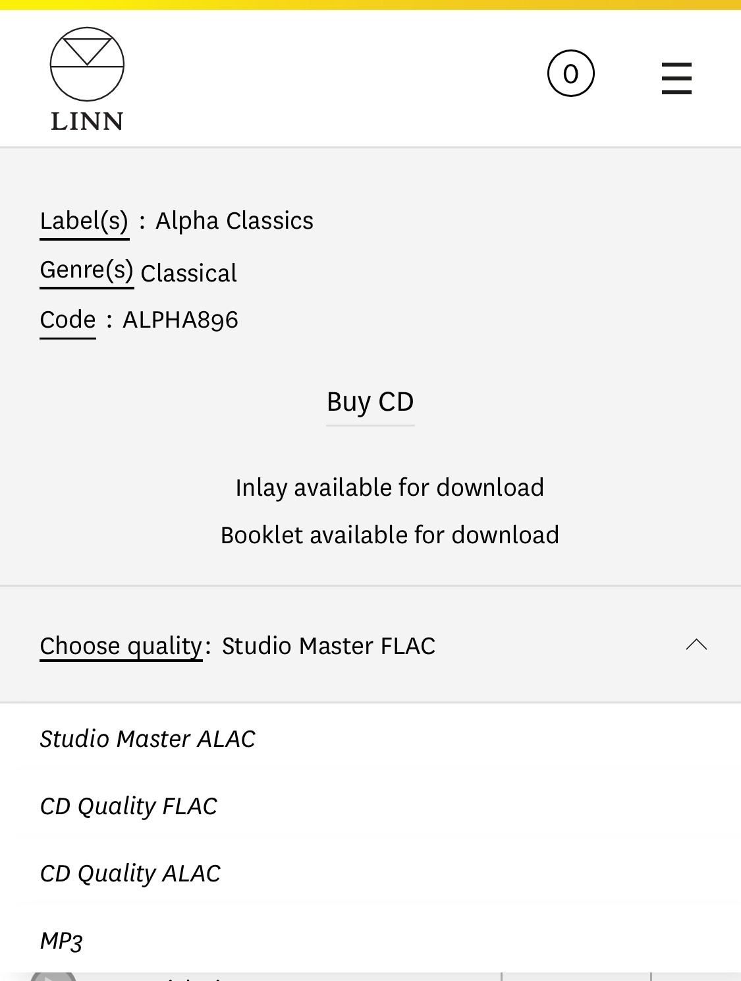Viewport: 741px width, 981px height.
Task: Pick the MP3 quality option
Action: [x=61, y=941]
